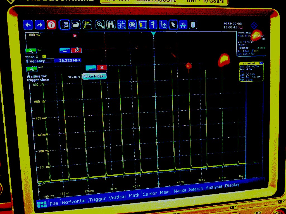Open the tile grid menu icon

[x=42, y=205]
